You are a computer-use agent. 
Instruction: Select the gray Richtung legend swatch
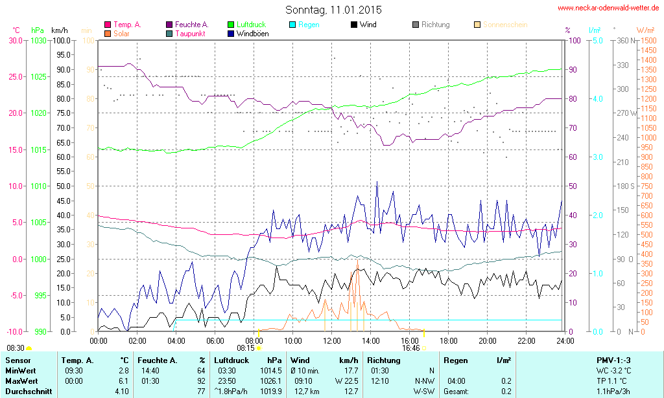pyautogui.click(x=416, y=25)
